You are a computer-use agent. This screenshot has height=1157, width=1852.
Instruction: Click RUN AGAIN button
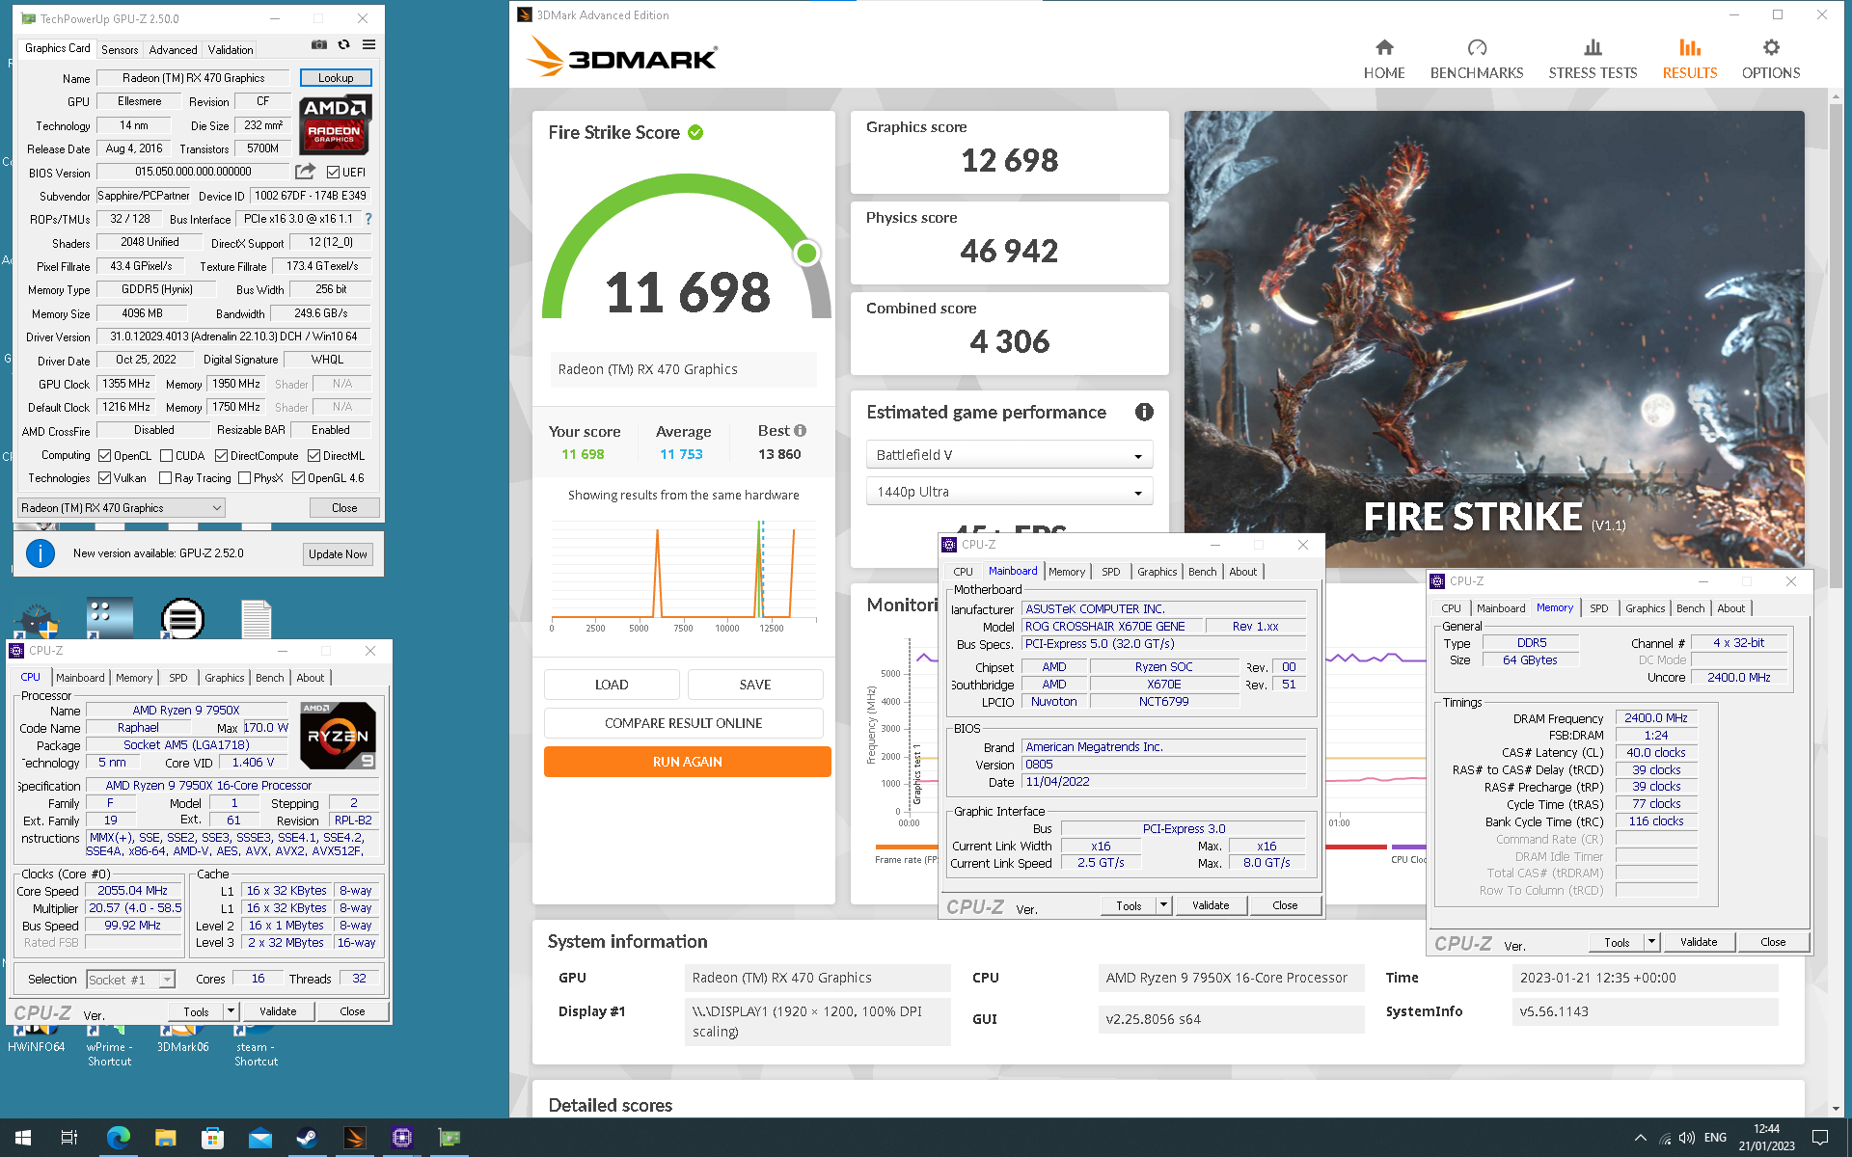click(687, 762)
